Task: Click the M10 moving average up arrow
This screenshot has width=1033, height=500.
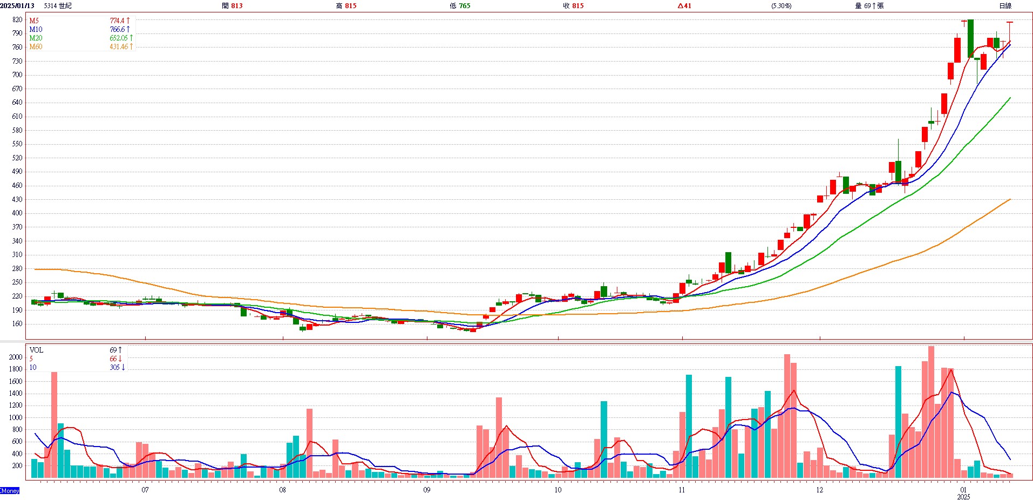Action: 128,29
